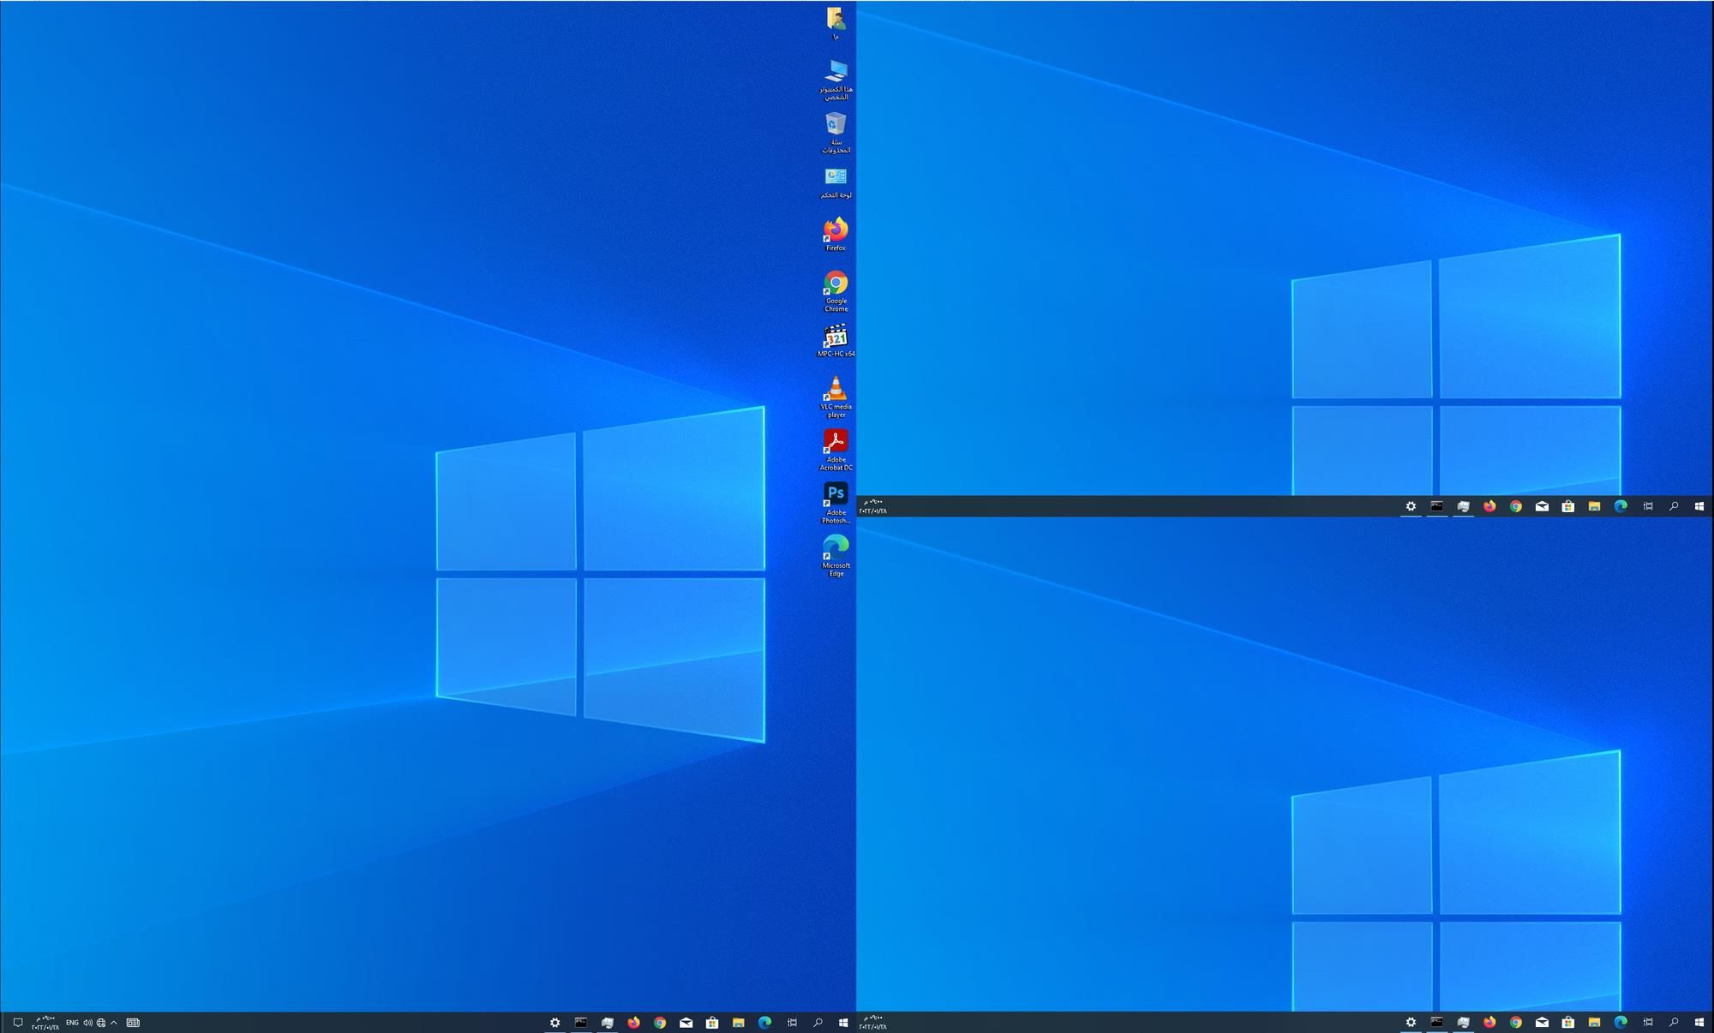Launch MPC-HC x64 from the desktop
1714x1033 pixels.
pos(835,338)
